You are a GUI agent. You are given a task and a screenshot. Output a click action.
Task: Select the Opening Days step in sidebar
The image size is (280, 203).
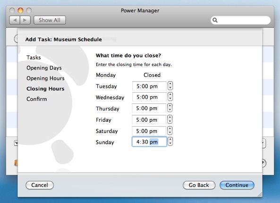point(44,68)
